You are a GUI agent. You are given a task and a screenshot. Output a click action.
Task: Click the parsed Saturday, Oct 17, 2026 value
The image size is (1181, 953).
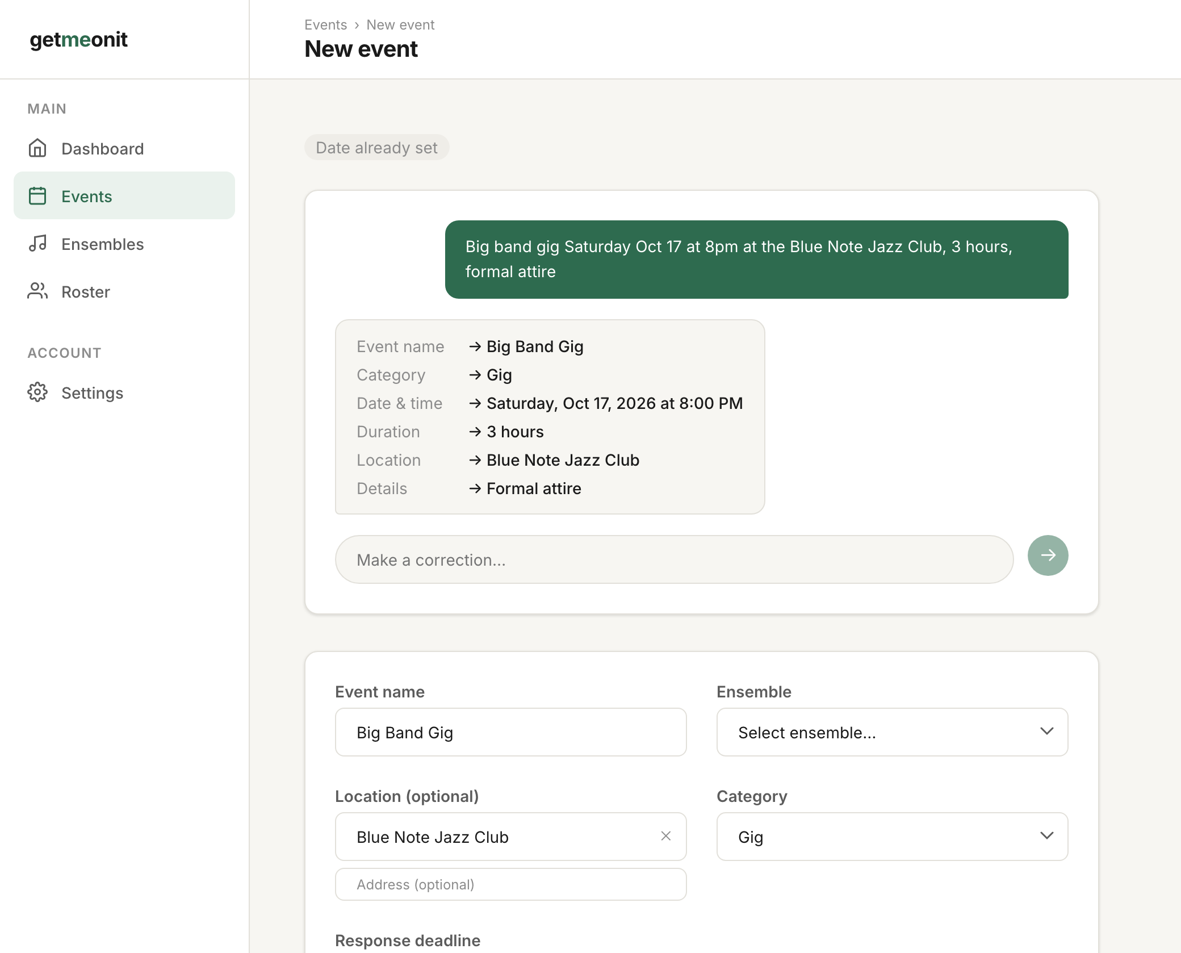click(x=614, y=403)
